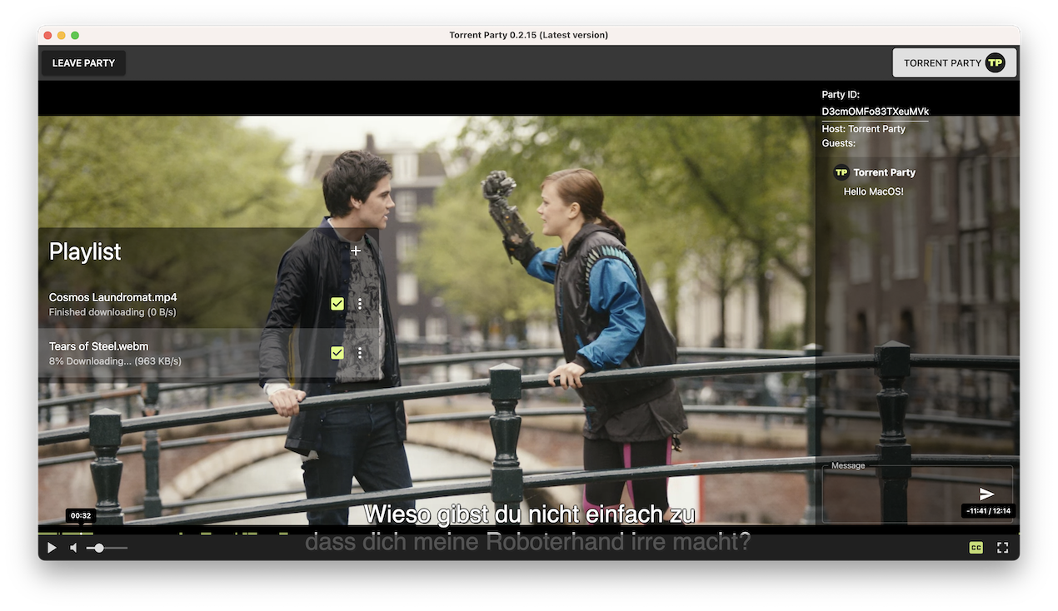Screen dimensions: 1058x611
Task: Add a new item with the Playlist plus icon
Action: pos(356,251)
